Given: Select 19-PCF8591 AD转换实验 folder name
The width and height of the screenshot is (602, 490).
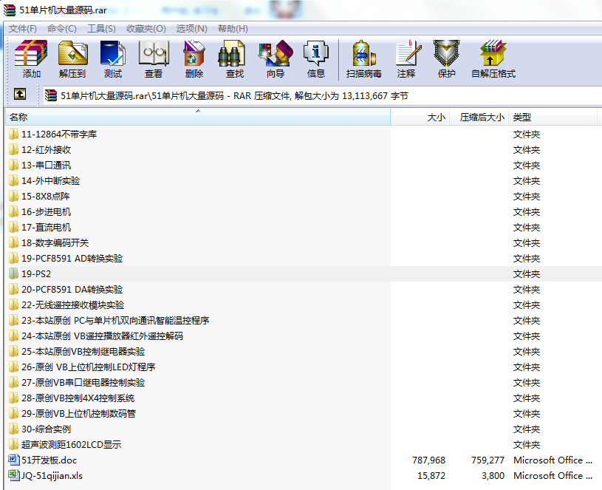Looking at the screenshot, I should [72, 258].
